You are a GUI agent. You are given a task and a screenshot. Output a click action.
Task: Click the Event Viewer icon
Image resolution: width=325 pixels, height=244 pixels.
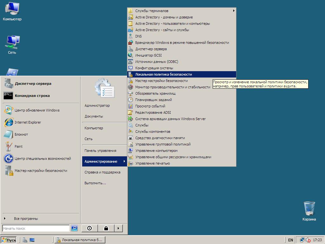tap(130, 106)
